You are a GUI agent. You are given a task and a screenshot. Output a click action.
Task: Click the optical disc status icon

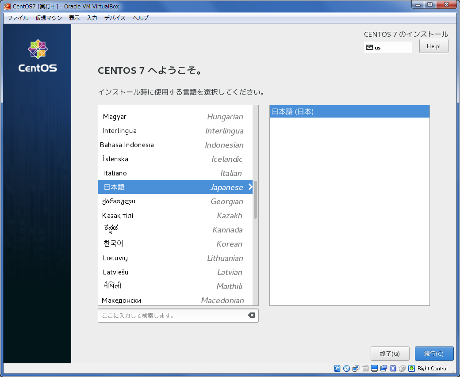tap(346, 368)
